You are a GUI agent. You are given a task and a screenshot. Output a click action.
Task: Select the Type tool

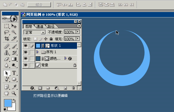pyautogui.click(x=14, y=73)
